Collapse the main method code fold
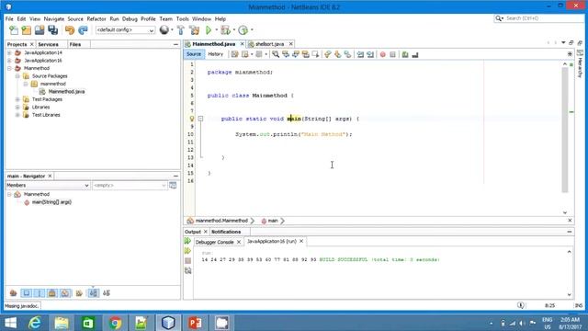The image size is (588, 331). pos(200,119)
